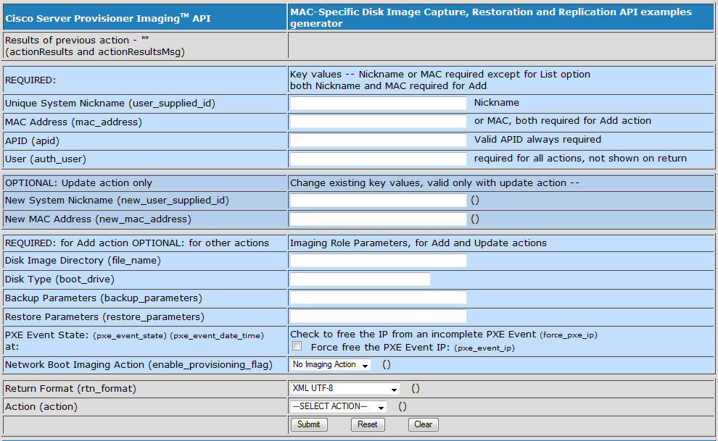Click the New MAC Address input field

pos(379,219)
